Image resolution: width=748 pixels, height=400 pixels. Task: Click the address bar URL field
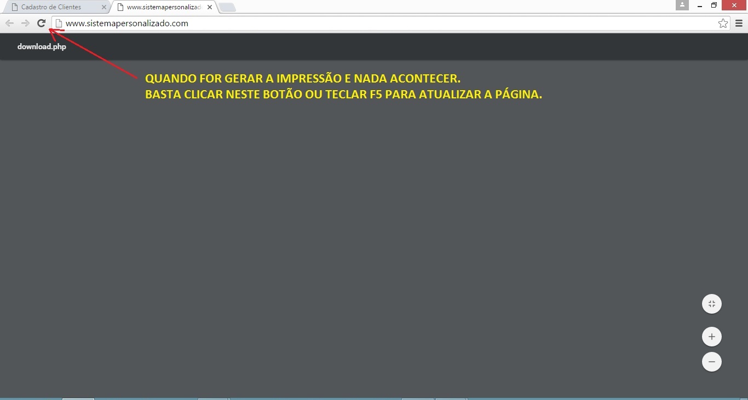coord(383,23)
